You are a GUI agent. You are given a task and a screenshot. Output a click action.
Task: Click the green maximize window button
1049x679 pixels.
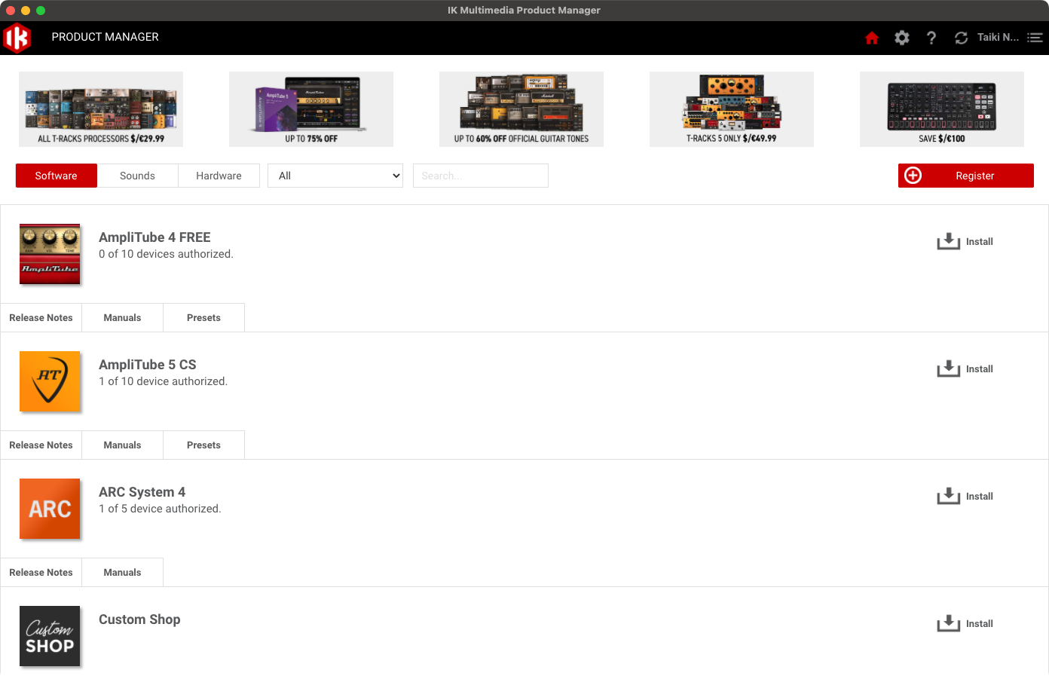coord(41,11)
